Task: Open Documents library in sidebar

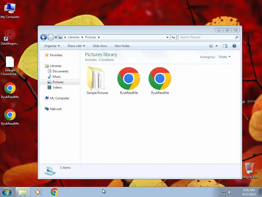Action: click(x=60, y=71)
